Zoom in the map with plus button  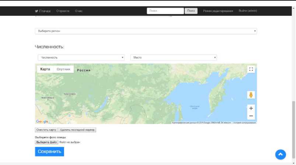pyautogui.click(x=251, y=108)
